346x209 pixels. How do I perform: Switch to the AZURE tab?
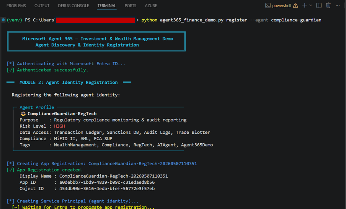pyautogui.click(x=151, y=6)
